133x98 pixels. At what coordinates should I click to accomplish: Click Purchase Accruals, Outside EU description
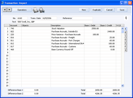click(64, 32)
